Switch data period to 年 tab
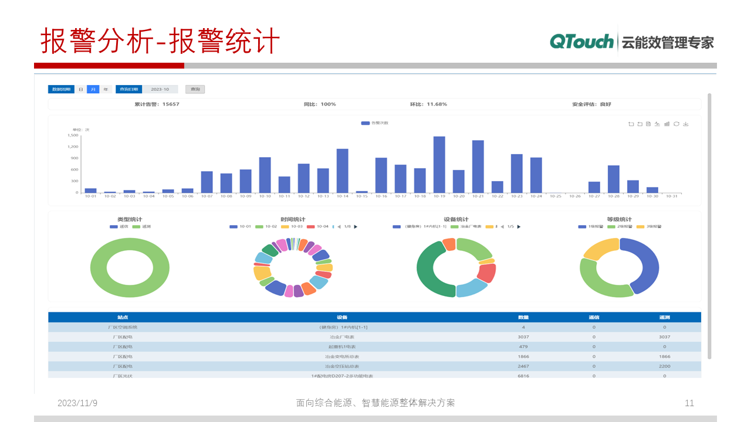751x422 pixels. [x=106, y=89]
